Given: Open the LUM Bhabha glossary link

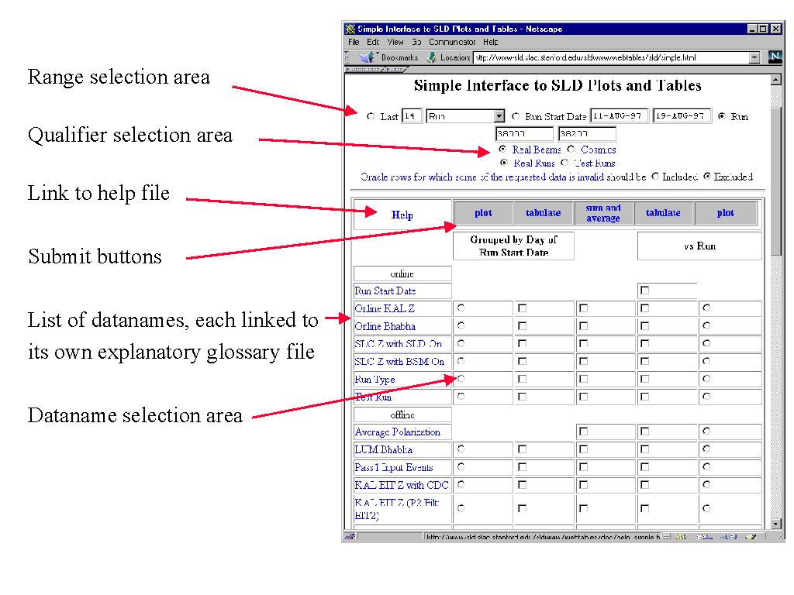Looking at the screenshot, I should (383, 449).
